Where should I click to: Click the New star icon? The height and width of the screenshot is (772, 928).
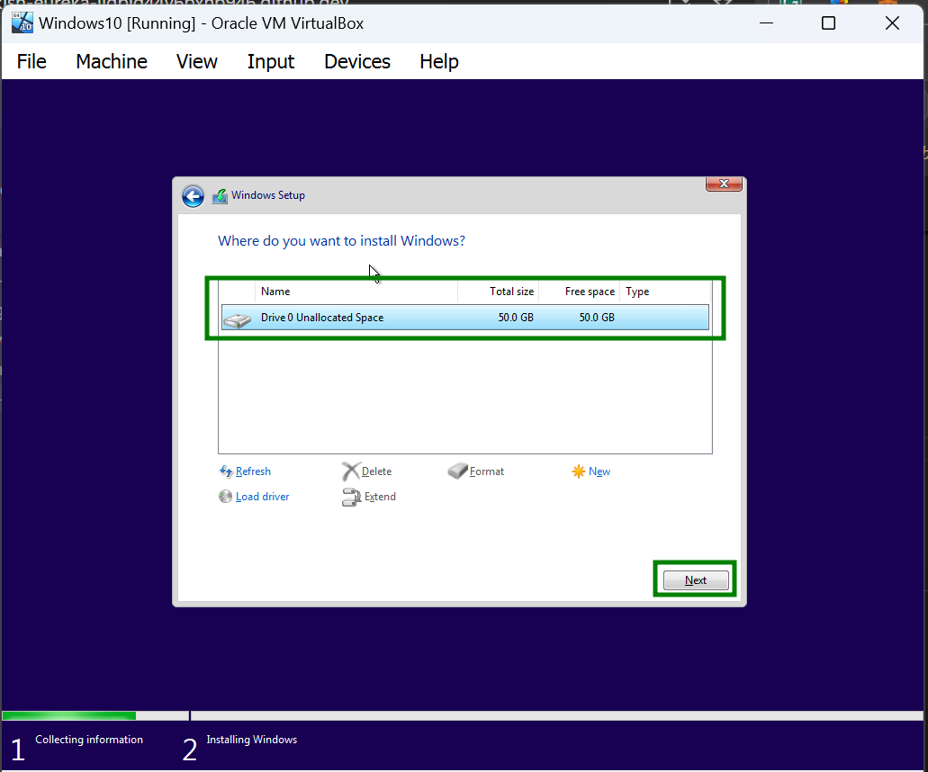(x=578, y=471)
